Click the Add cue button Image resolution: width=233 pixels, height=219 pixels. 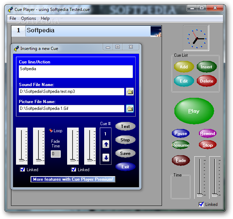[184, 67]
